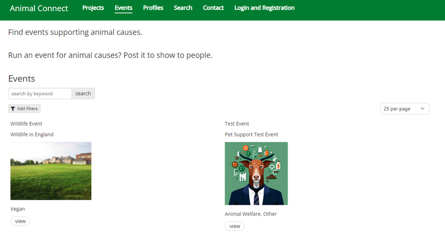Click the Animal Connect site title
This screenshot has height=237, width=445.
click(x=39, y=8)
